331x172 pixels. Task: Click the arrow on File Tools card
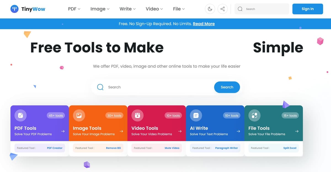(297, 131)
